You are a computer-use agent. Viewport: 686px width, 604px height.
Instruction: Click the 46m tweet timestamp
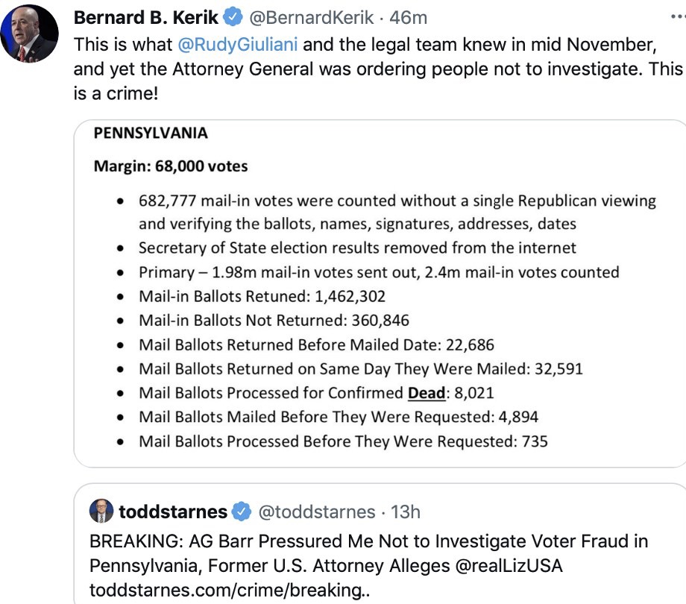[x=409, y=17]
